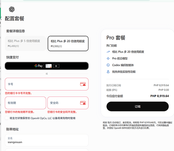This screenshot has width=174, height=151.
Task: Click the '快捷支付' section heading
Action: coord(12,57)
